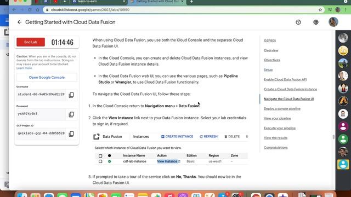Select the highlighted blue person avatar in sidebar

click(x=343, y=164)
